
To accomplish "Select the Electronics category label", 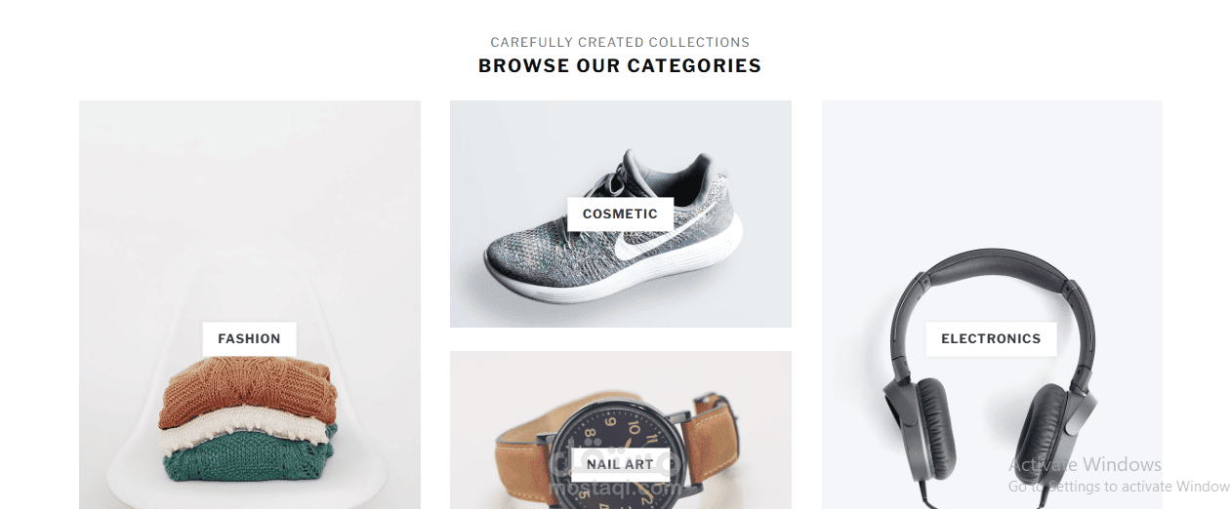I will pos(991,338).
